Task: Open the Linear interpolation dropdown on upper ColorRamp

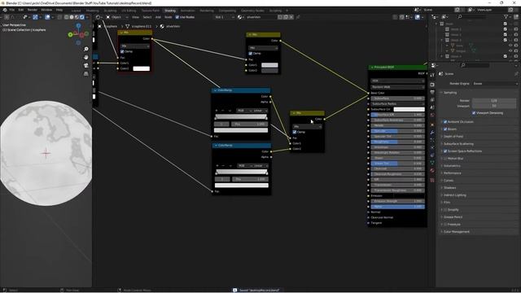Action: coord(260,111)
